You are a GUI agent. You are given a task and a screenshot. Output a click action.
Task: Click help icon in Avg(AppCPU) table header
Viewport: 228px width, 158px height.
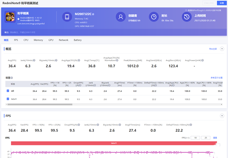pos(174,85)
